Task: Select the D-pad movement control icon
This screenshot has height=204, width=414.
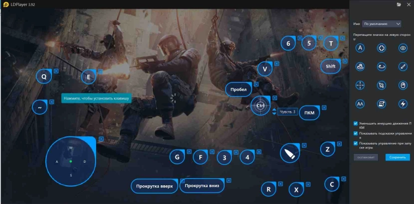Action: pyautogui.click(x=381, y=48)
